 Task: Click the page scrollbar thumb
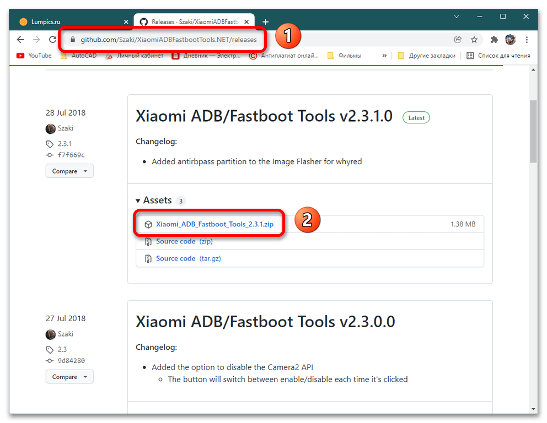[533, 131]
